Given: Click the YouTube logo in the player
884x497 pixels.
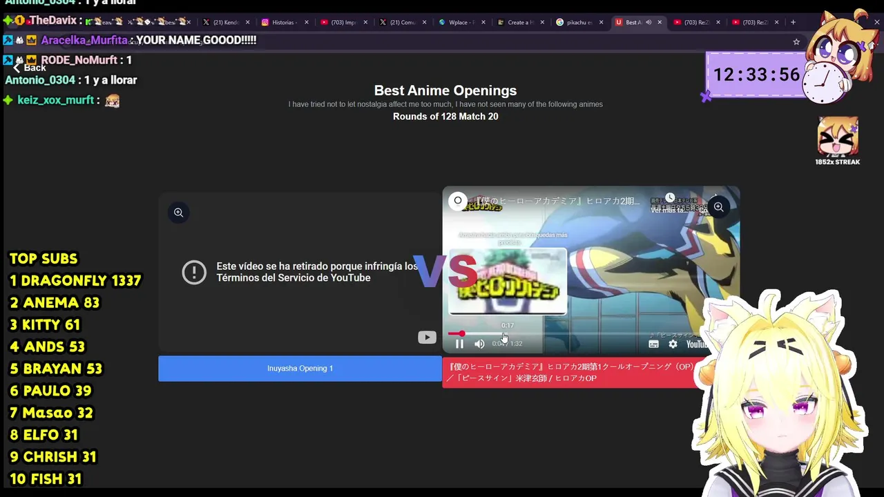Looking at the screenshot, I should (x=696, y=344).
